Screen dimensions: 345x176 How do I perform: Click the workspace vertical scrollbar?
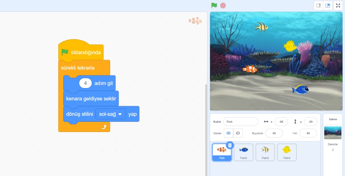tap(206, 130)
